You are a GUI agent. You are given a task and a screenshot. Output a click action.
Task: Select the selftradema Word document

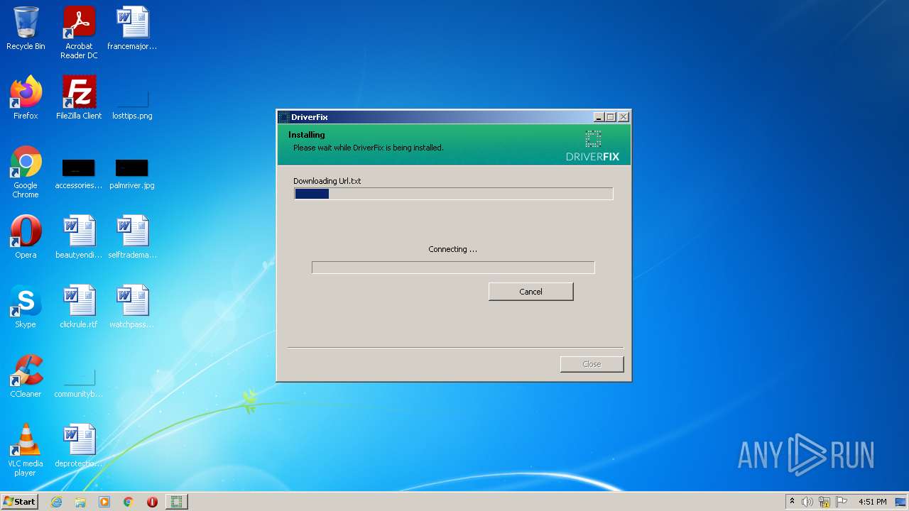click(132, 237)
